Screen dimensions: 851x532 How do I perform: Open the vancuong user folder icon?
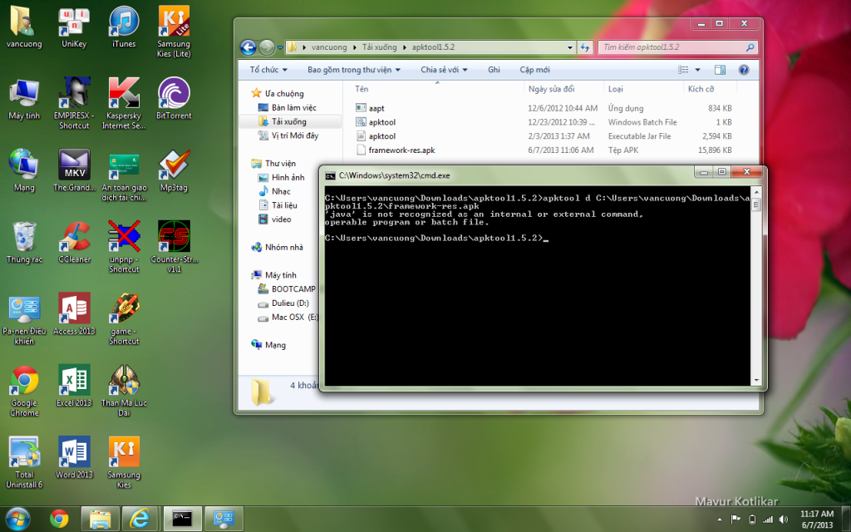click(x=24, y=27)
